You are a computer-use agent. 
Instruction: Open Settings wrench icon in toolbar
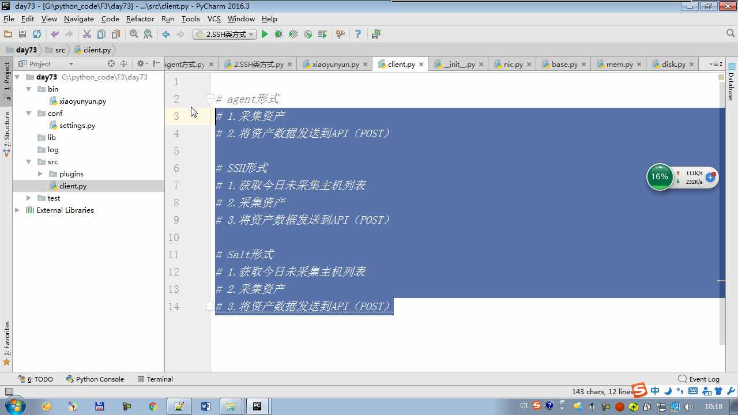[340, 35]
